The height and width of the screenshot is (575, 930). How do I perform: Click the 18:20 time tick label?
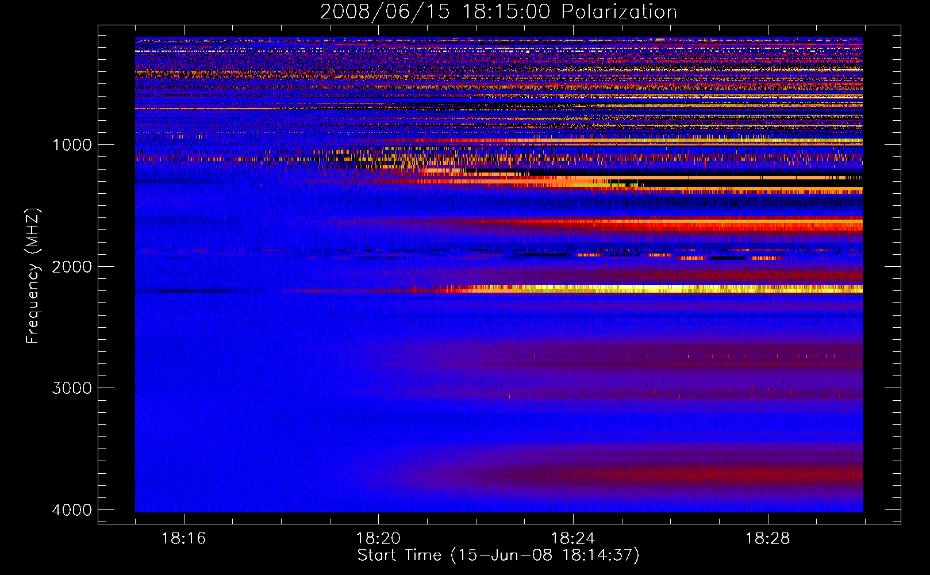(378, 539)
